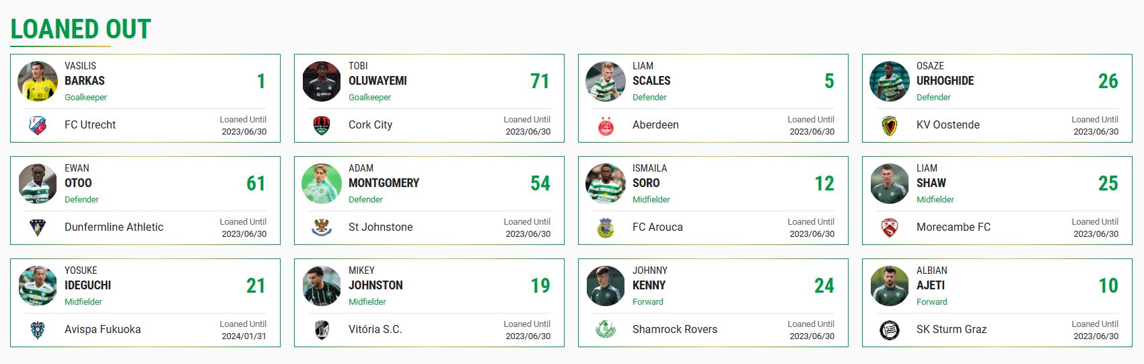1144x364 pixels.
Task: Click the Aberdeen club crest icon
Action: 606,125
